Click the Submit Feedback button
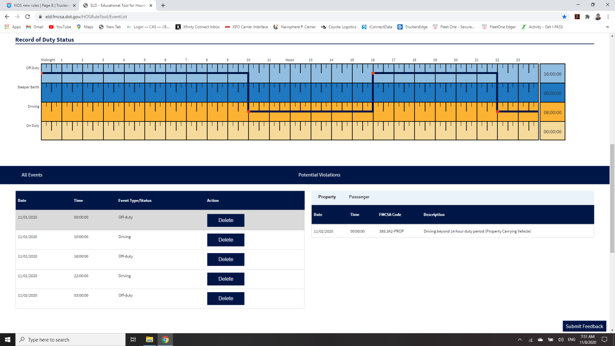The width and height of the screenshot is (615, 346). [x=584, y=326]
